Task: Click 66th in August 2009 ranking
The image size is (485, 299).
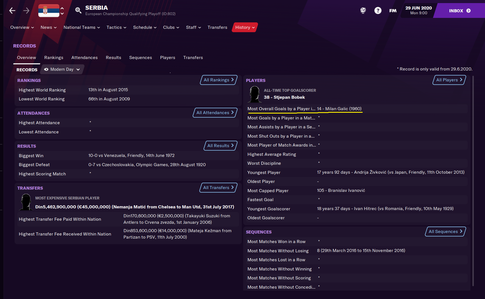Action: [109, 99]
